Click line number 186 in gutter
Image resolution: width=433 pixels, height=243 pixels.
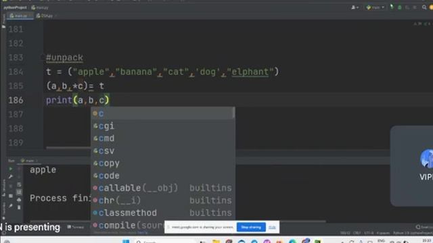pyautogui.click(x=16, y=101)
